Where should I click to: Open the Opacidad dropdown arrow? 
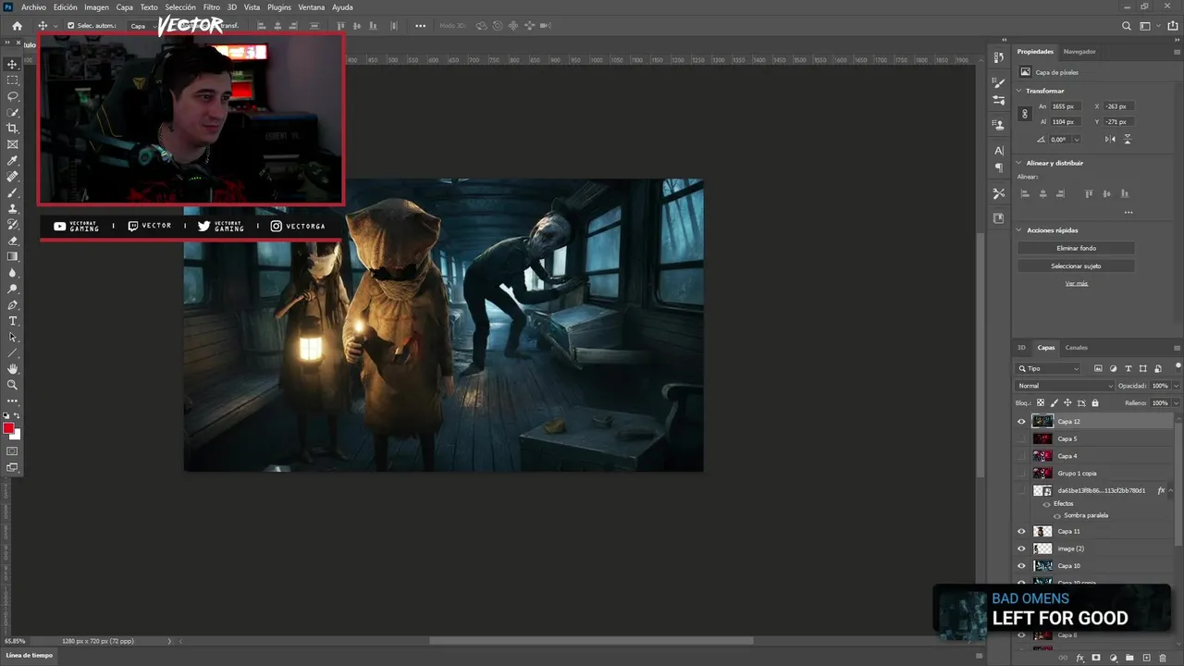click(1176, 386)
